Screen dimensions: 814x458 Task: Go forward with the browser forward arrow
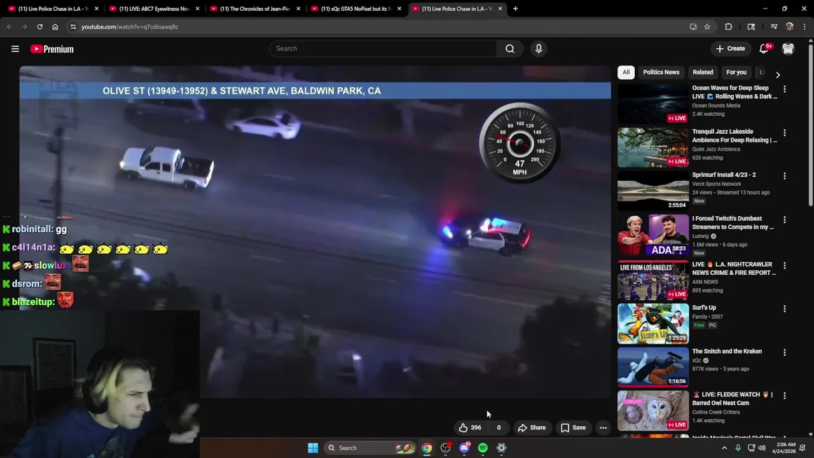point(24,27)
